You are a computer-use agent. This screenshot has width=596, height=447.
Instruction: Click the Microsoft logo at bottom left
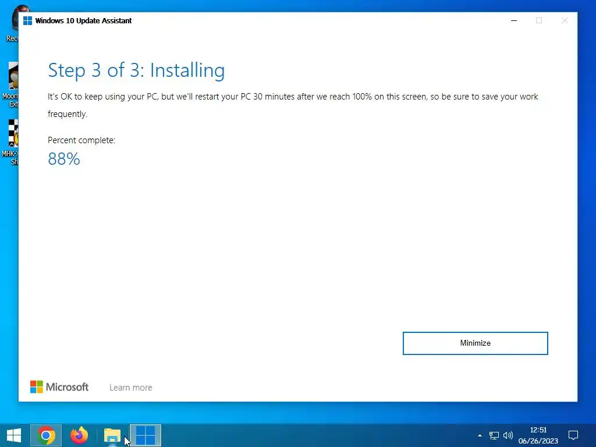pyautogui.click(x=59, y=387)
